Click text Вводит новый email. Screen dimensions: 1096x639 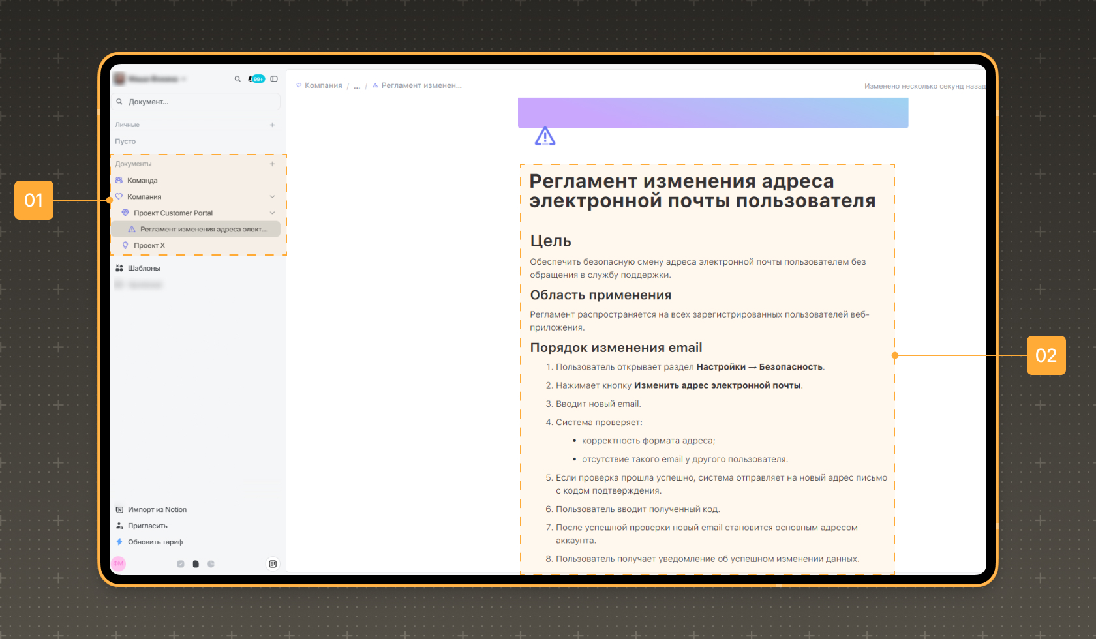598,404
